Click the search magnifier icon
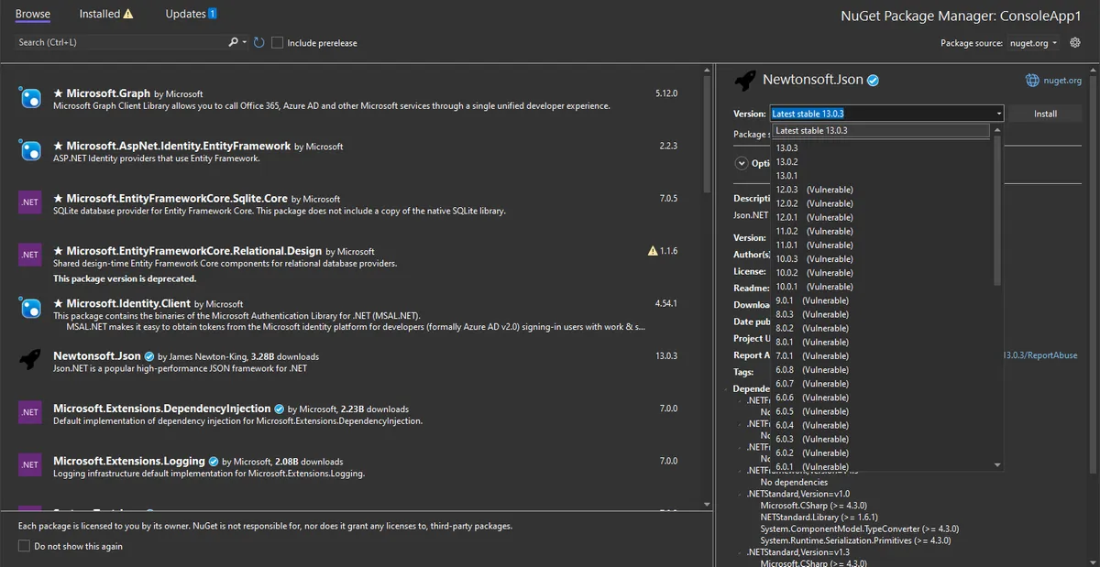The width and height of the screenshot is (1100, 567). point(234,42)
